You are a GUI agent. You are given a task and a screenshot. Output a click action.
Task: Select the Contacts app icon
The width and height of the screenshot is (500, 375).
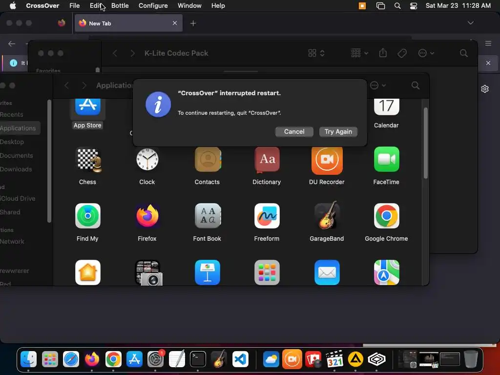tap(207, 160)
